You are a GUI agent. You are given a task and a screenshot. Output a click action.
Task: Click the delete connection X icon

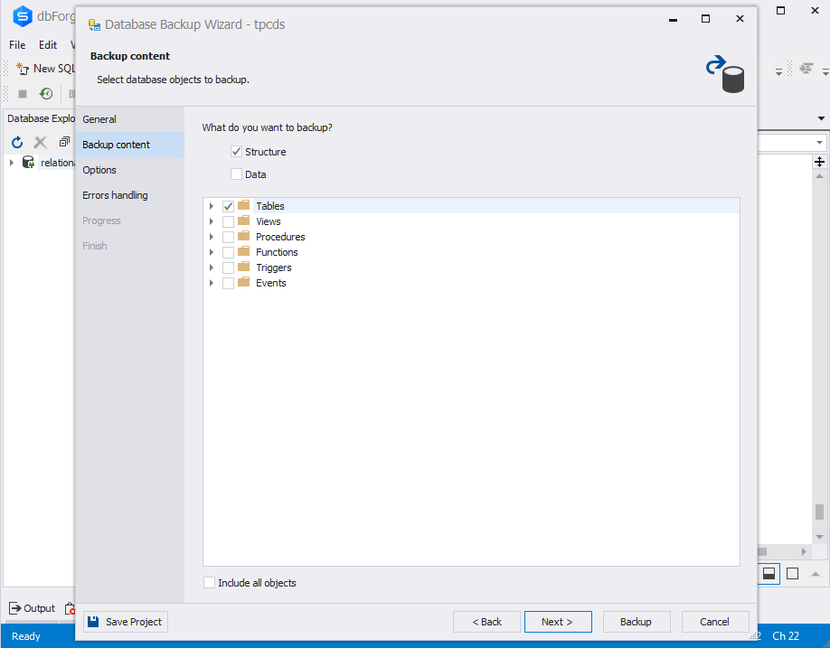tap(40, 142)
